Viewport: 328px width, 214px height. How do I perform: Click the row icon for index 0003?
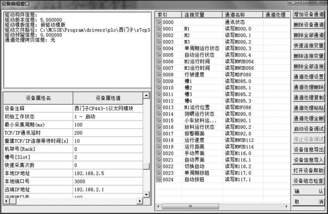[x=159, y=42]
